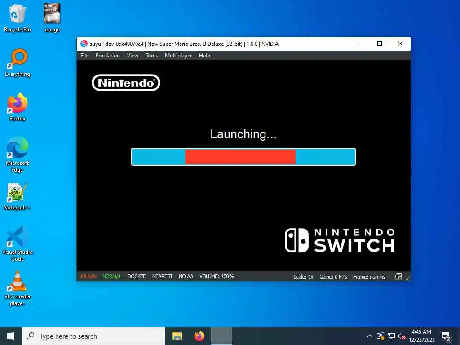Minimize the suyu window
460x345 pixels.
359,44
